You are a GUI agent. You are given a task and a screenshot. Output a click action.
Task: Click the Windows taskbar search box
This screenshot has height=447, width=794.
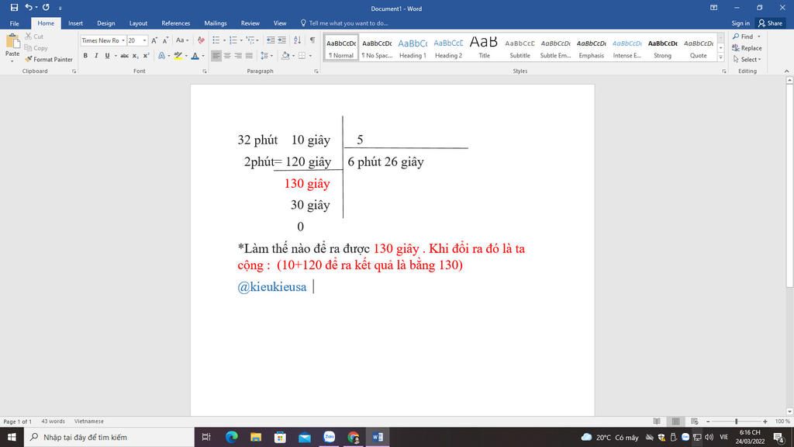coord(109,437)
